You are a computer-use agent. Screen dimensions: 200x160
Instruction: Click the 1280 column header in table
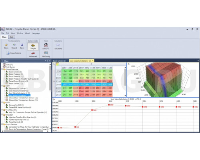pos(64,68)
